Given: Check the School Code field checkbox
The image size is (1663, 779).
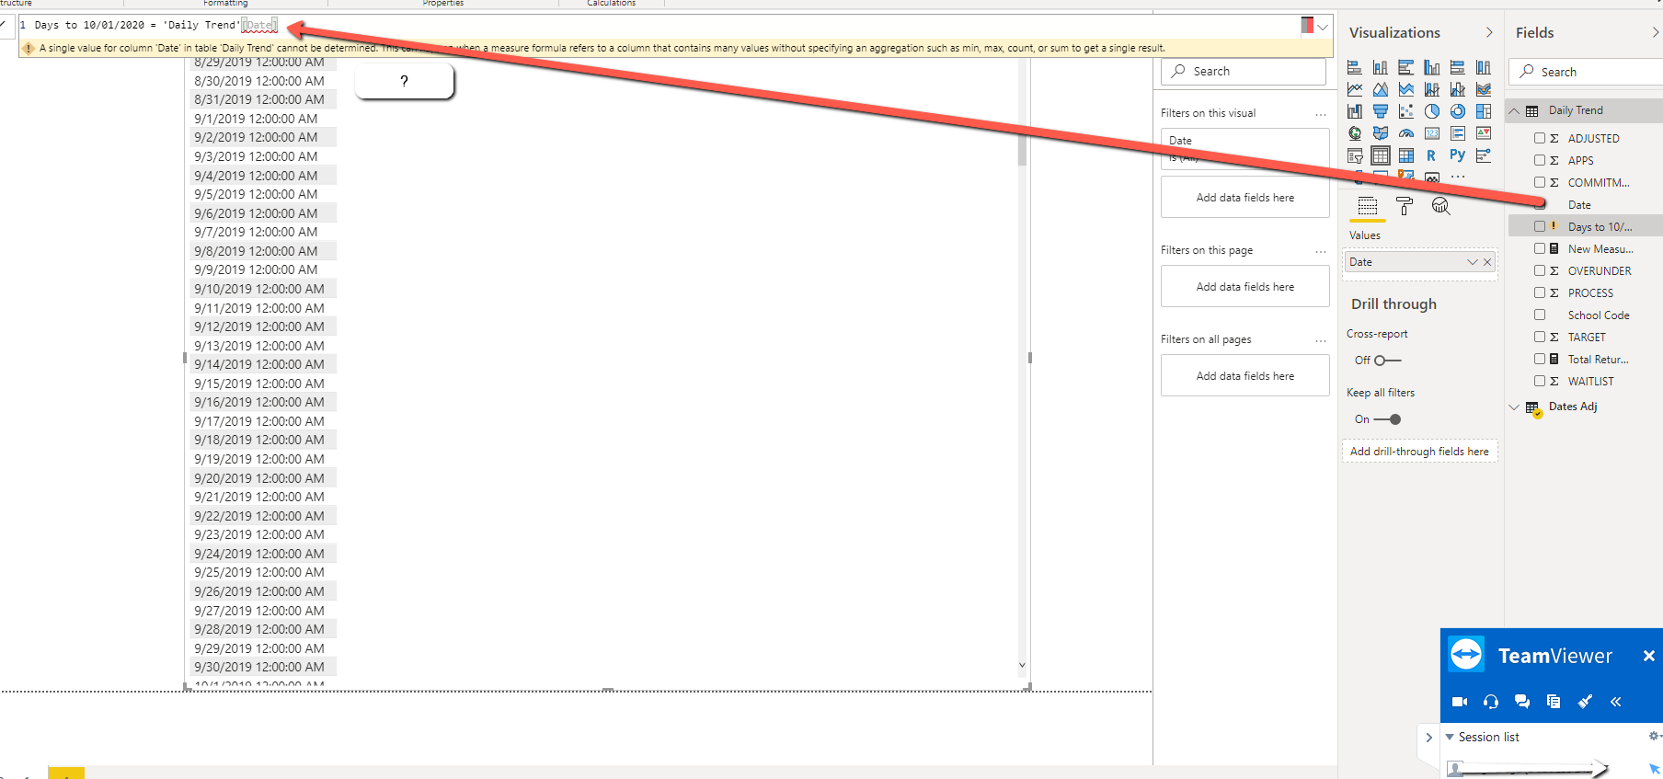Looking at the screenshot, I should point(1540,315).
